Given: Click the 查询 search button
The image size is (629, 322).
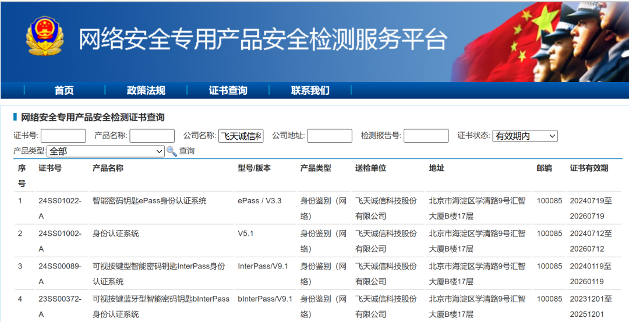Looking at the screenshot, I should pyautogui.click(x=187, y=151).
